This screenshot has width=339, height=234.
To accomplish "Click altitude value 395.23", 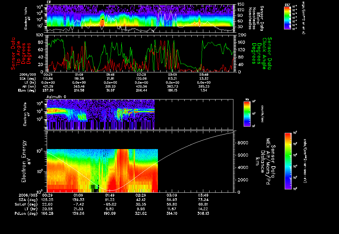I will 204,86.
